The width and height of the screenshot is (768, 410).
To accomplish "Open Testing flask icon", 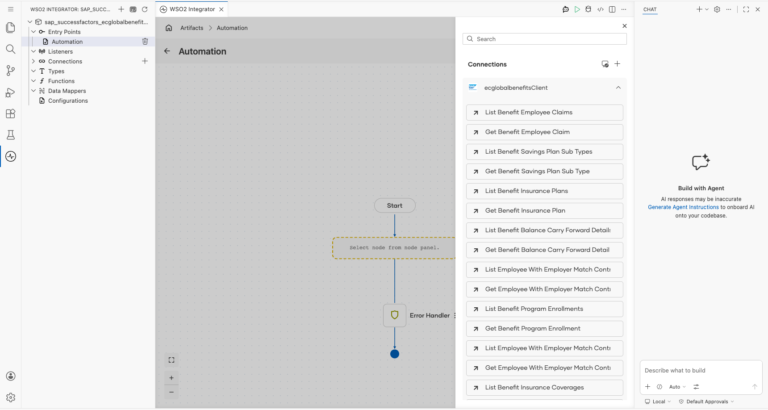I will [11, 135].
